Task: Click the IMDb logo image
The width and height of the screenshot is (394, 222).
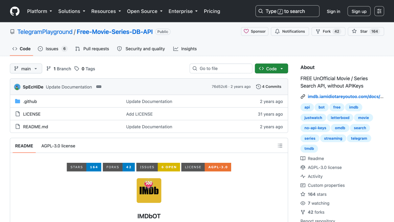Action: [x=149, y=190]
